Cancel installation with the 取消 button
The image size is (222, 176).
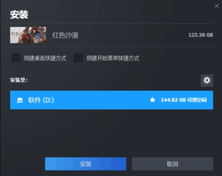pyautogui.click(x=173, y=164)
